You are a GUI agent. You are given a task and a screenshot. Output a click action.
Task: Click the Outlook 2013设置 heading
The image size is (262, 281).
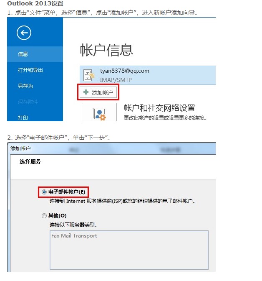coord(35,3)
